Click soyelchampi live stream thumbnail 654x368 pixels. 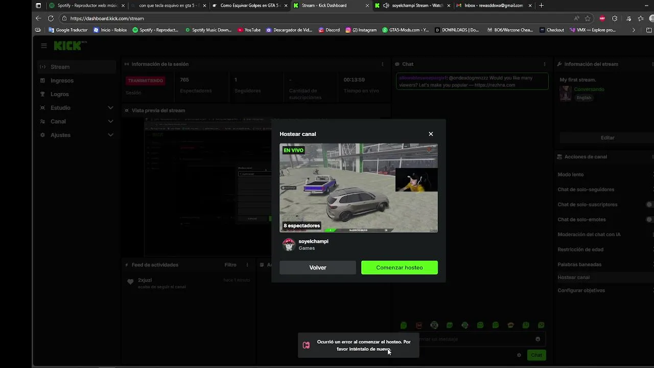[x=359, y=188]
